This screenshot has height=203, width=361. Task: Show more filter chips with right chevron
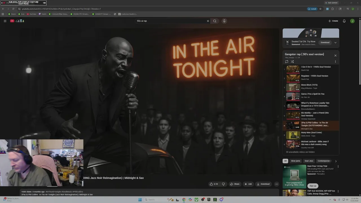336,161
